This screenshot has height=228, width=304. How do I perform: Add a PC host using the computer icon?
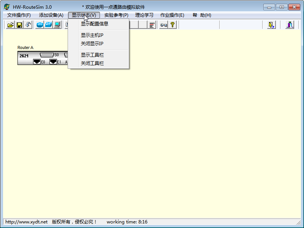[57, 25]
